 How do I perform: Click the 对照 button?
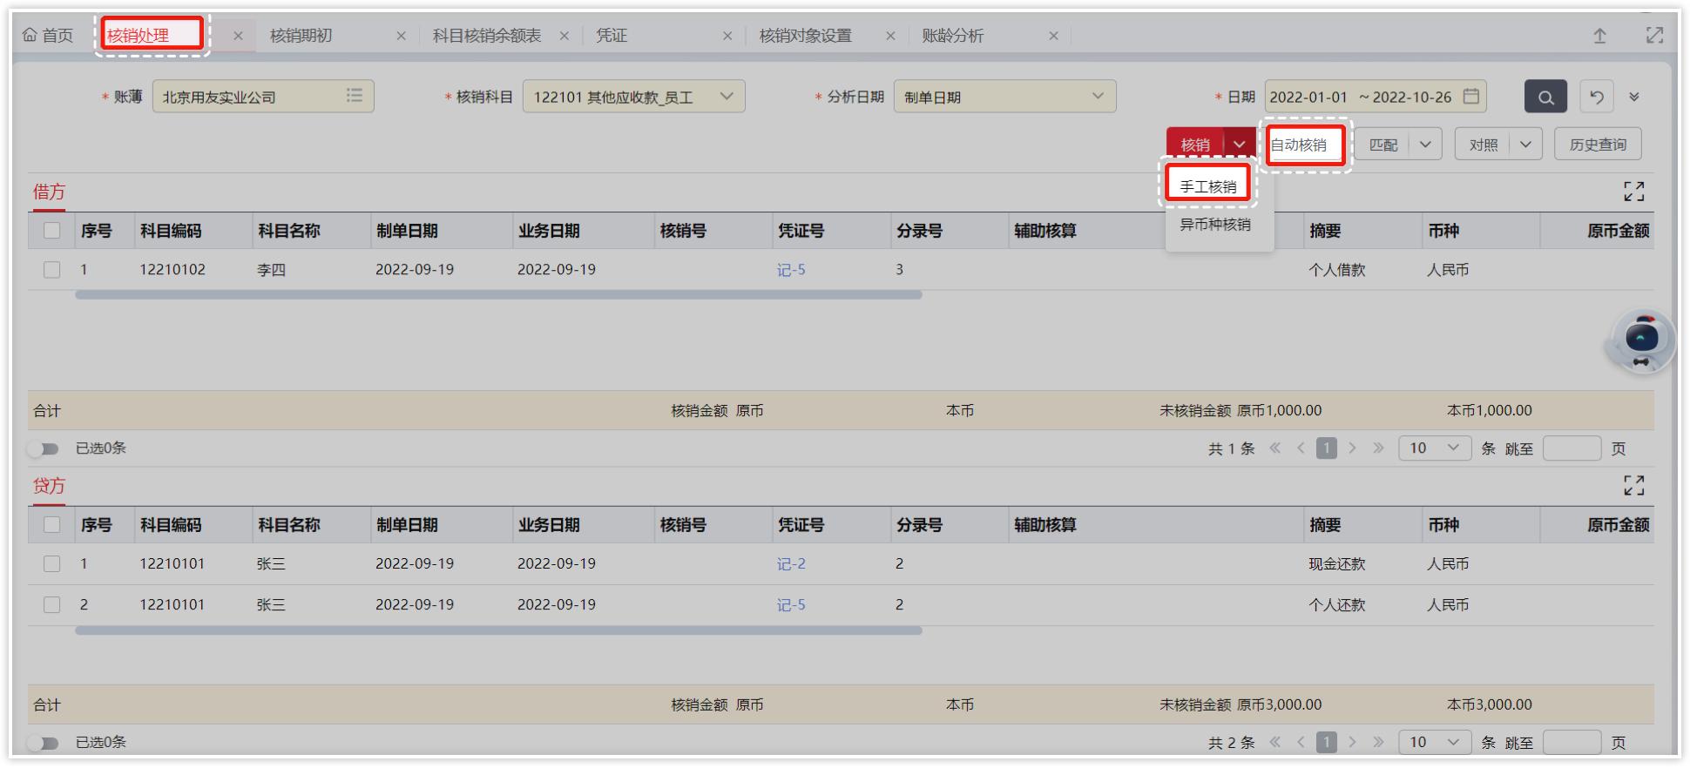tap(1484, 145)
